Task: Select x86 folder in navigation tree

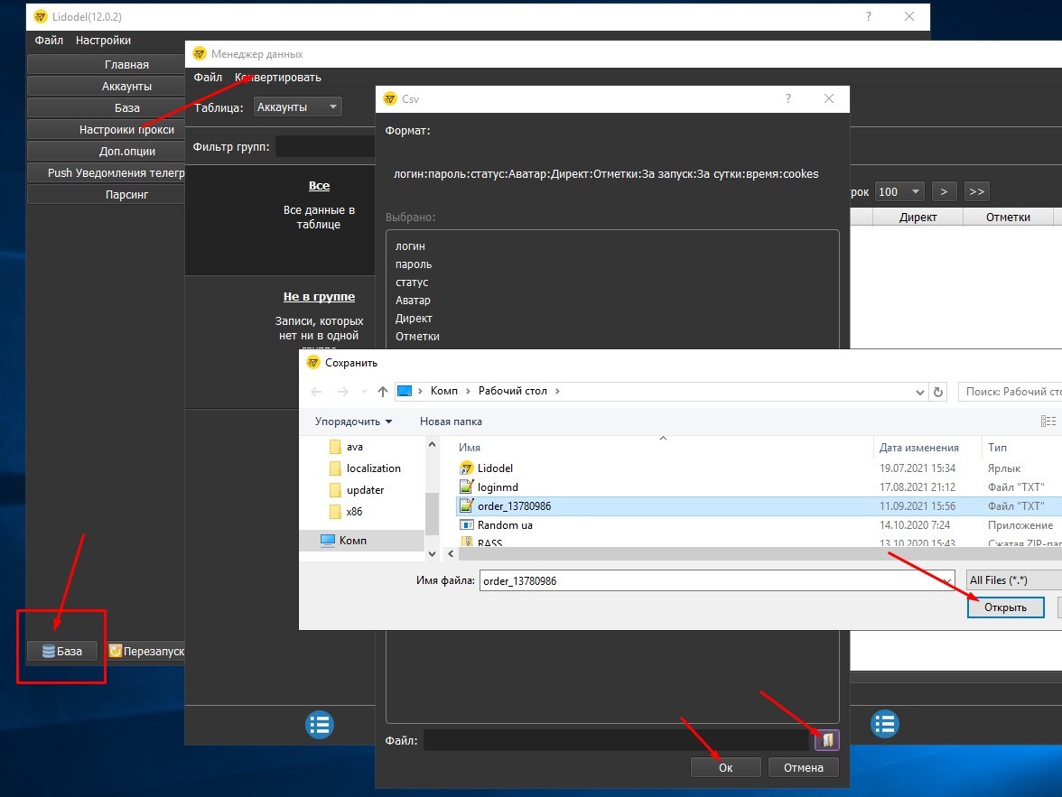Action: pyautogui.click(x=346, y=512)
